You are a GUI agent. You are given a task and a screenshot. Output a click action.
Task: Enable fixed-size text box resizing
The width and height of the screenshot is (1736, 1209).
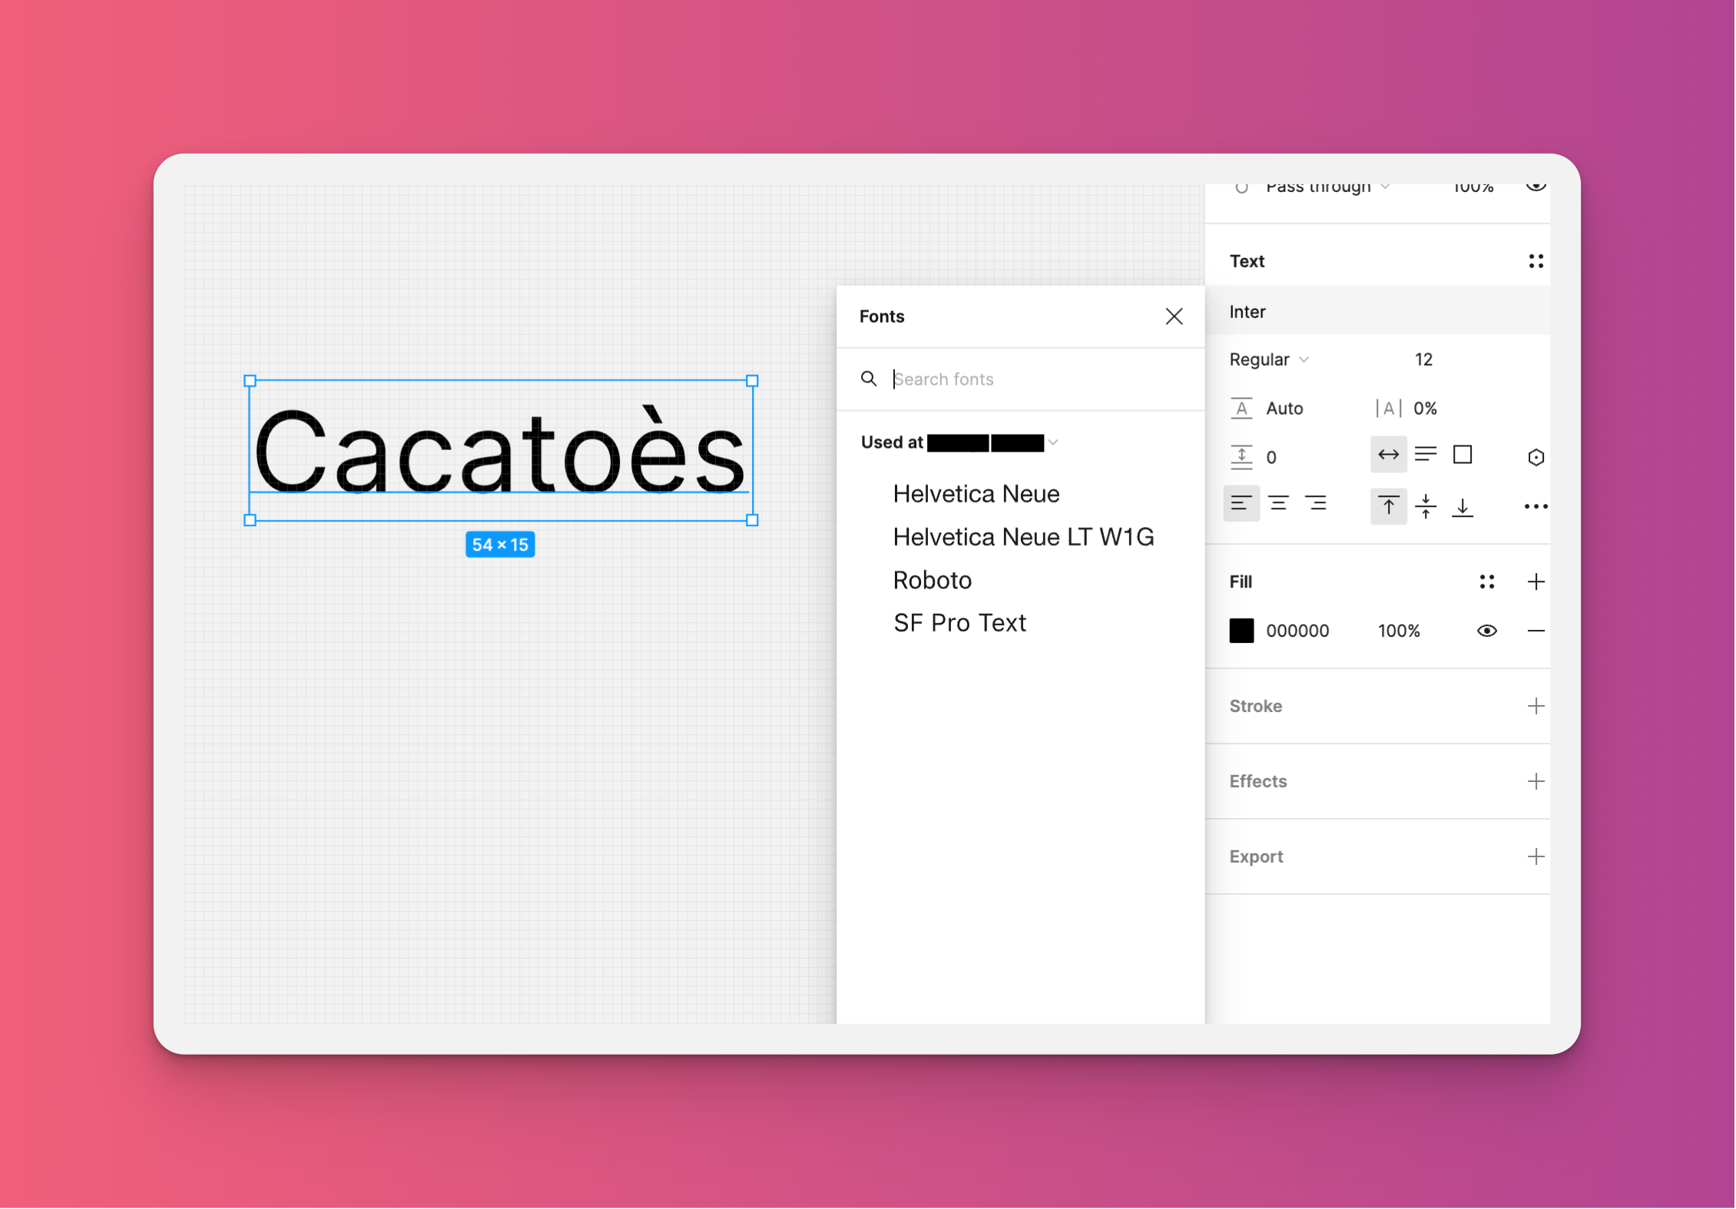click(1462, 455)
